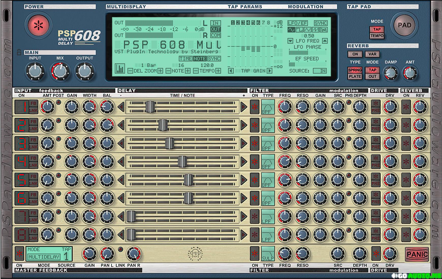The width and height of the screenshot is (442, 279).
Task: Select the sine LFO waveform icon
Action: [291, 30]
